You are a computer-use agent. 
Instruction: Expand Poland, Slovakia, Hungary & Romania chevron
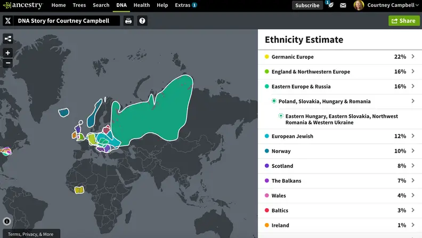click(x=413, y=101)
